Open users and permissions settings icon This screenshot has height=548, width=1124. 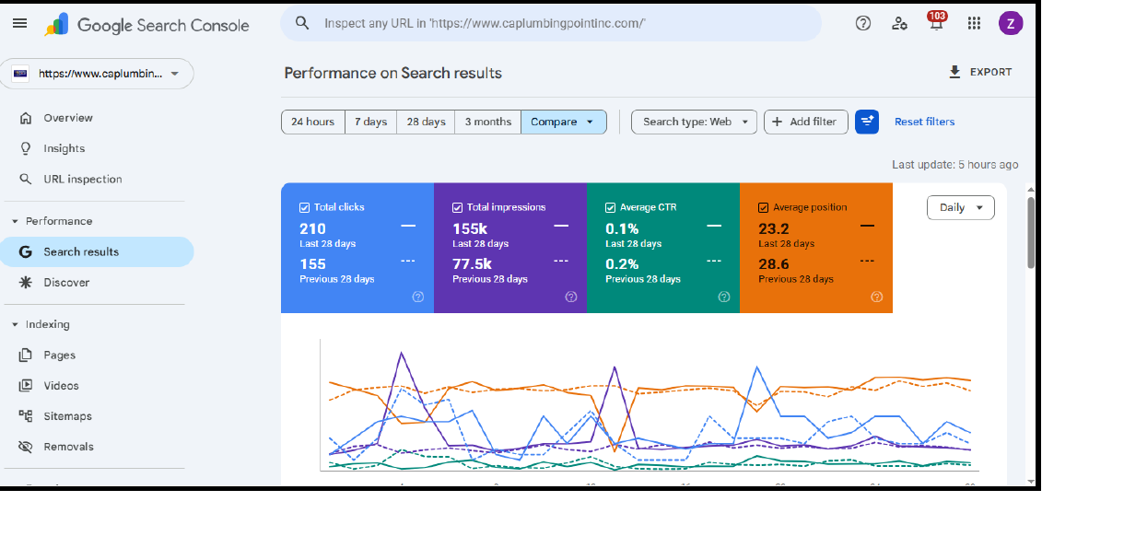[x=900, y=24]
